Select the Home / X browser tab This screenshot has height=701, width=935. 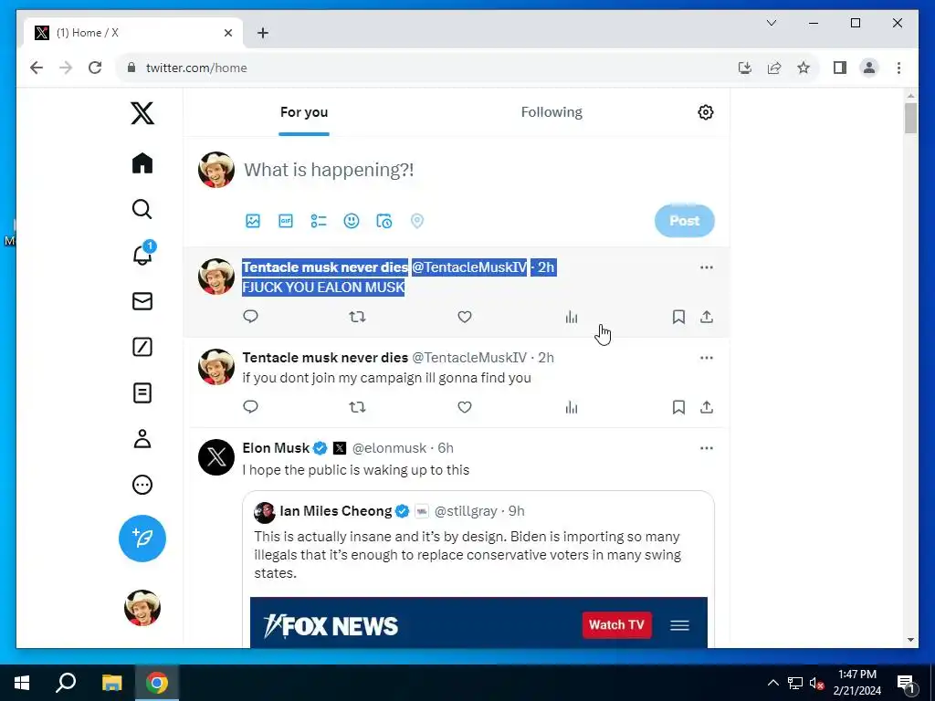click(x=133, y=33)
